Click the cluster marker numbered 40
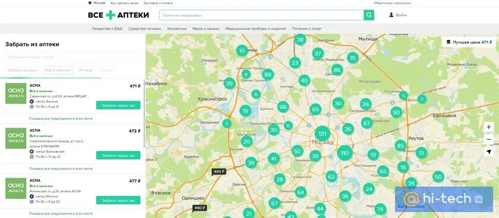Viewport: 499px width, 218px height. tap(305, 81)
